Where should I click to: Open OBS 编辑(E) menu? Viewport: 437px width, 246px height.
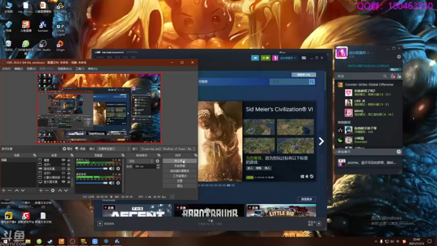(x=19, y=69)
